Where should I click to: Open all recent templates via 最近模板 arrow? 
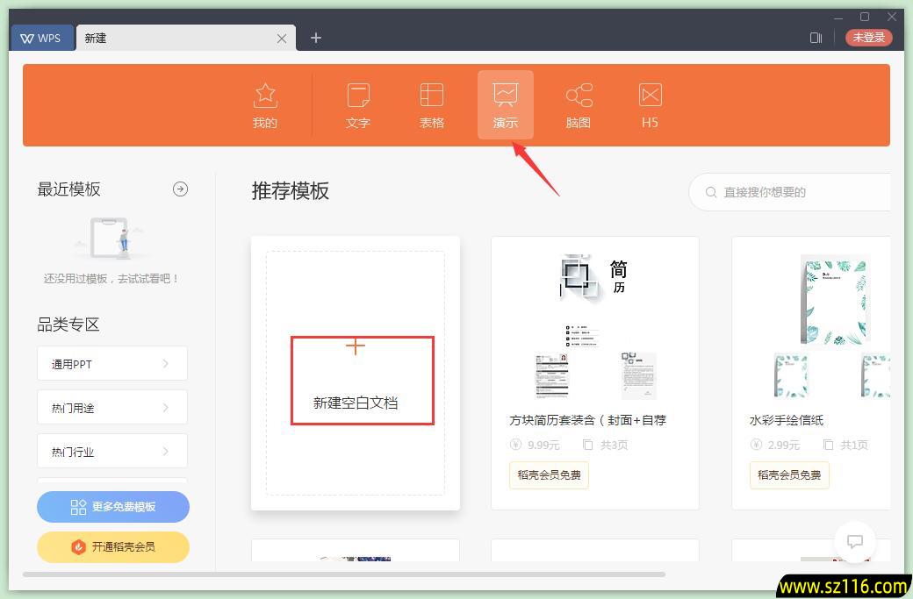coord(180,189)
